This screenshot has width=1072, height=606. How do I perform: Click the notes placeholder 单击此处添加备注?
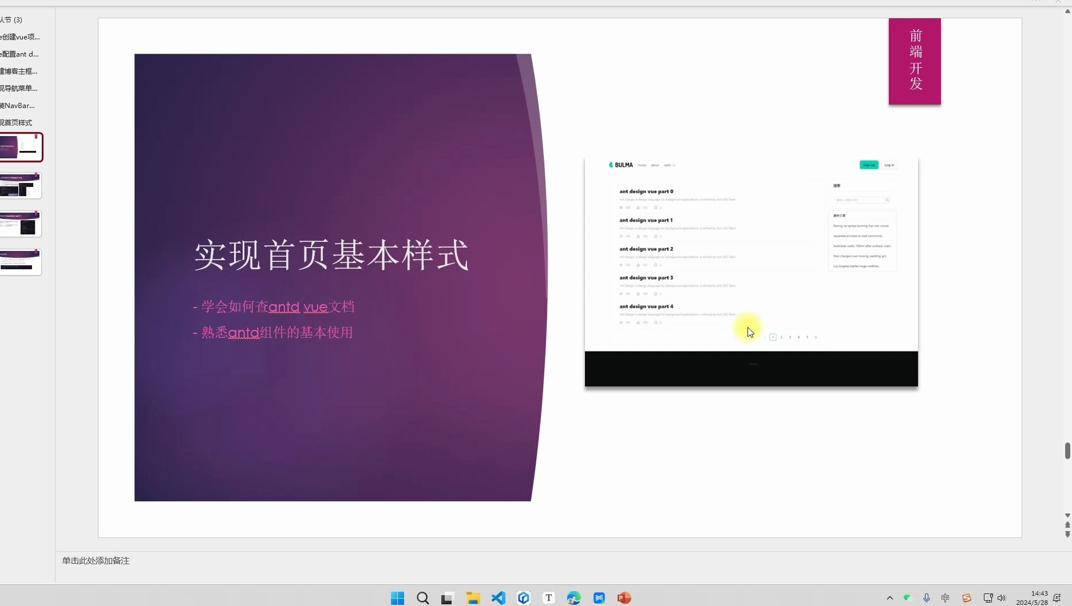tap(96, 561)
